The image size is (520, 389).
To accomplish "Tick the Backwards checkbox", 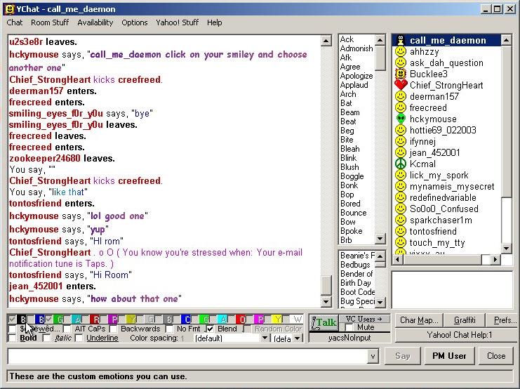I will tap(114, 329).
